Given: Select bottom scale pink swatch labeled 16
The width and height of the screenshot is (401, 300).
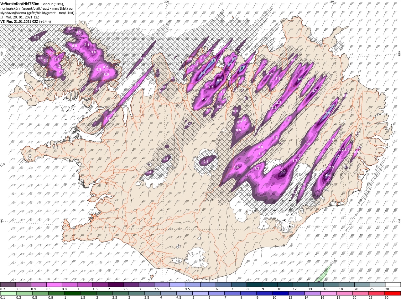Looking at the screenshot, I should tap(329, 293).
